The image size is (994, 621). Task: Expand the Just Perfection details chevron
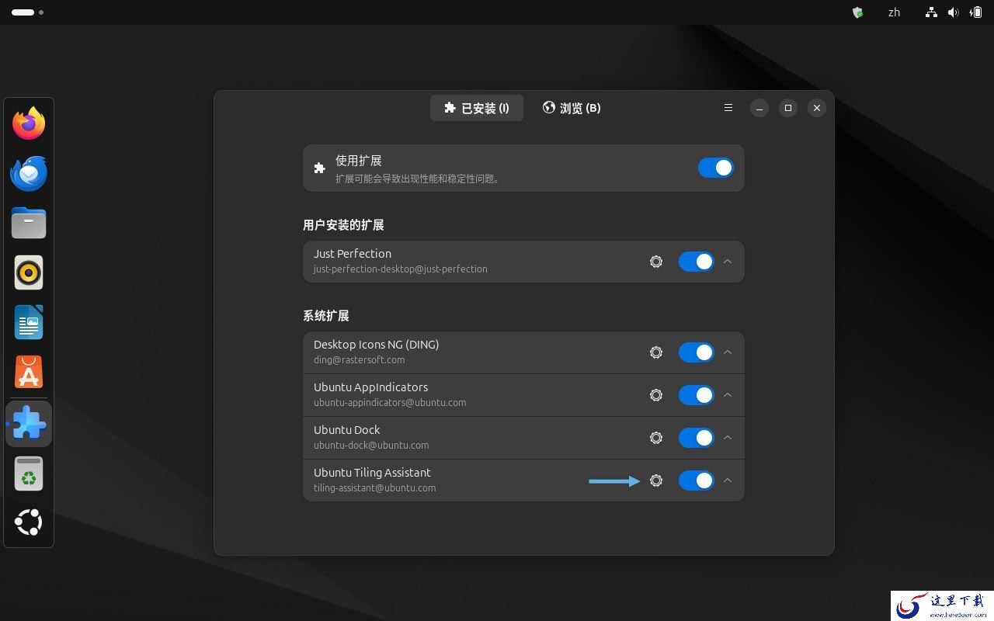(x=728, y=262)
